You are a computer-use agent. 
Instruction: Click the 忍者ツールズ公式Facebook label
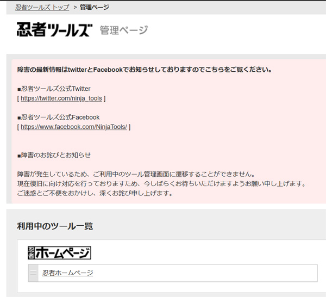tap(59, 117)
